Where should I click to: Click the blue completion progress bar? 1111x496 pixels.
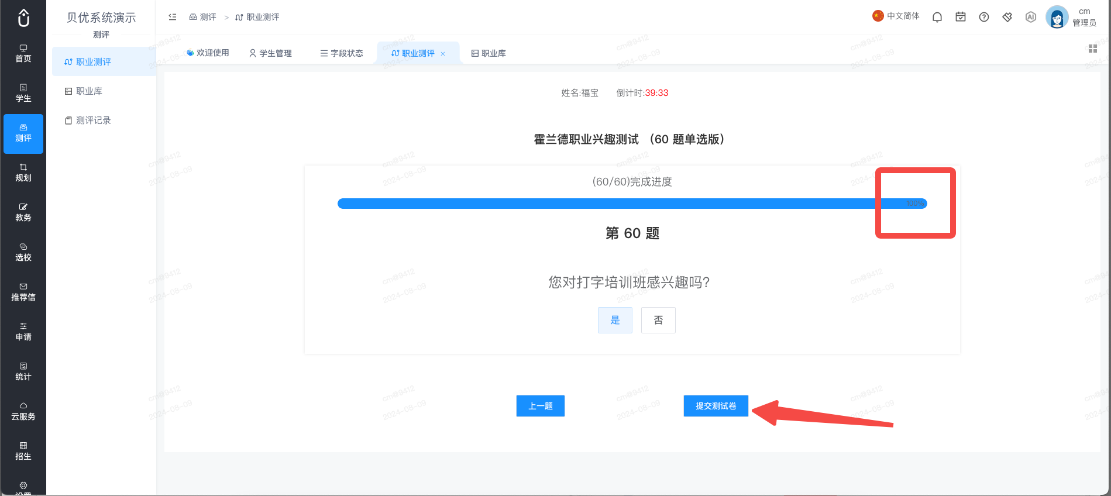pos(632,204)
